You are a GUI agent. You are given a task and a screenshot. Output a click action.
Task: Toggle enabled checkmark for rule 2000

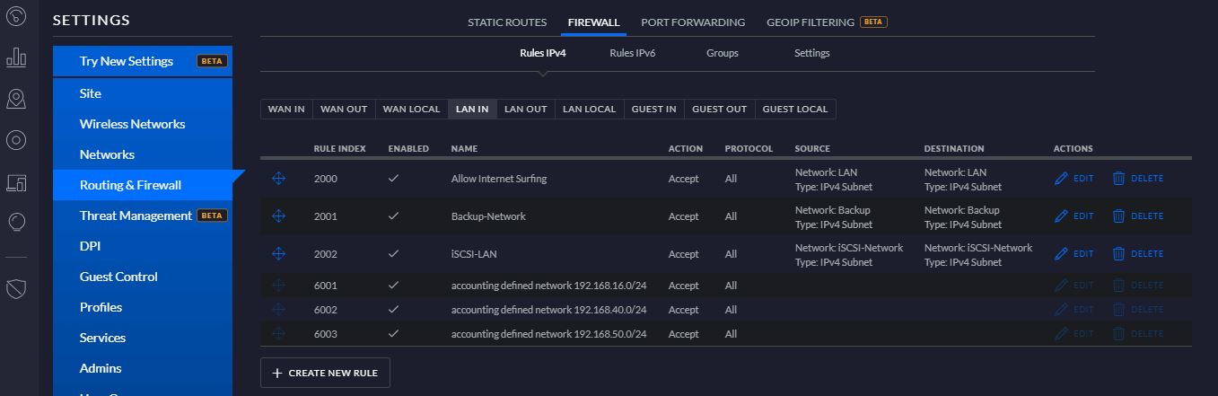(x=393, y=179)
